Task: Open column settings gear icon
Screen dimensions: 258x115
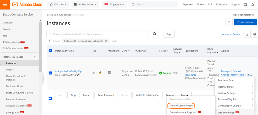Action: (254, 34)
